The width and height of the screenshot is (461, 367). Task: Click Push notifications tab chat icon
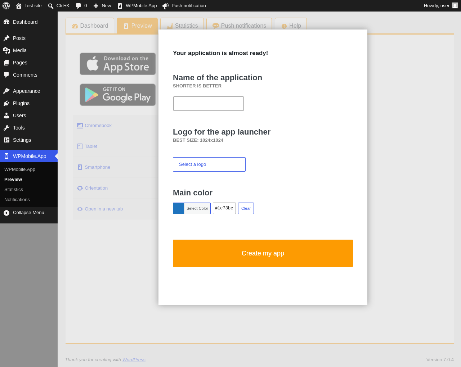pyautogui.click(x=216, y=26)
